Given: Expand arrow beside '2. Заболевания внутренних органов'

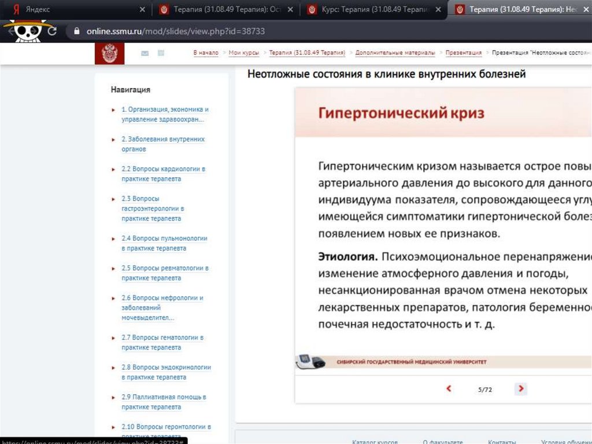Looking at the screenshot, I should click(113, 140).
